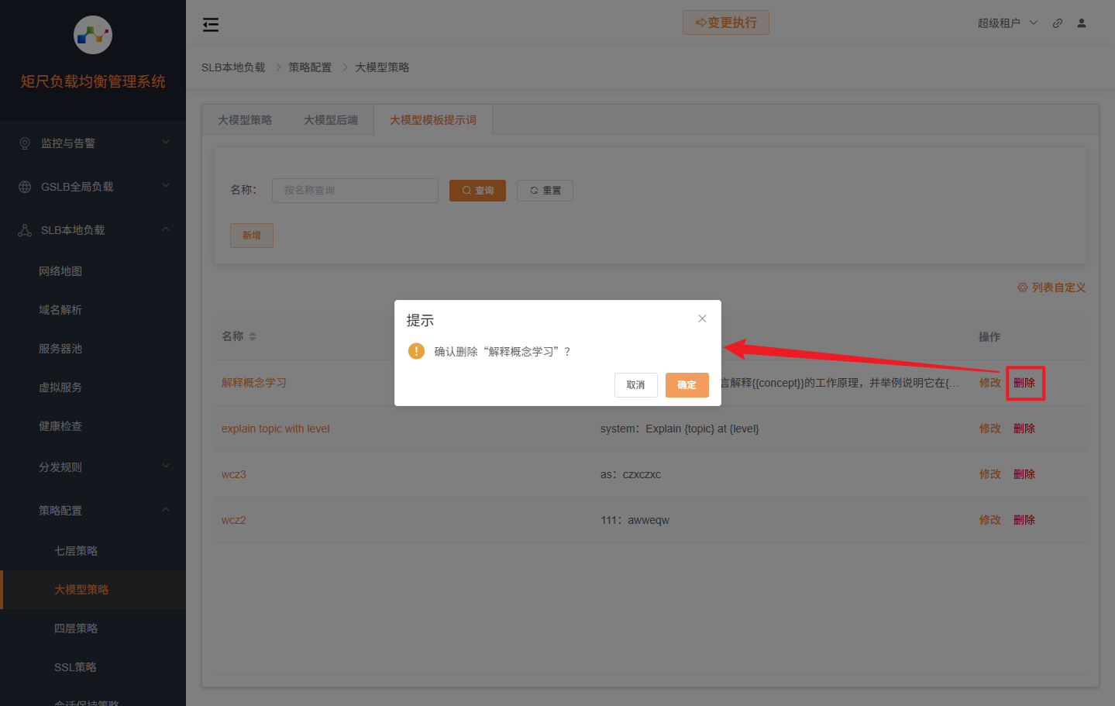The width and height of the screenshot is (1115, 706).
Task: Click the 变更执行 button at the top
Action: click(x=725, y=22)
